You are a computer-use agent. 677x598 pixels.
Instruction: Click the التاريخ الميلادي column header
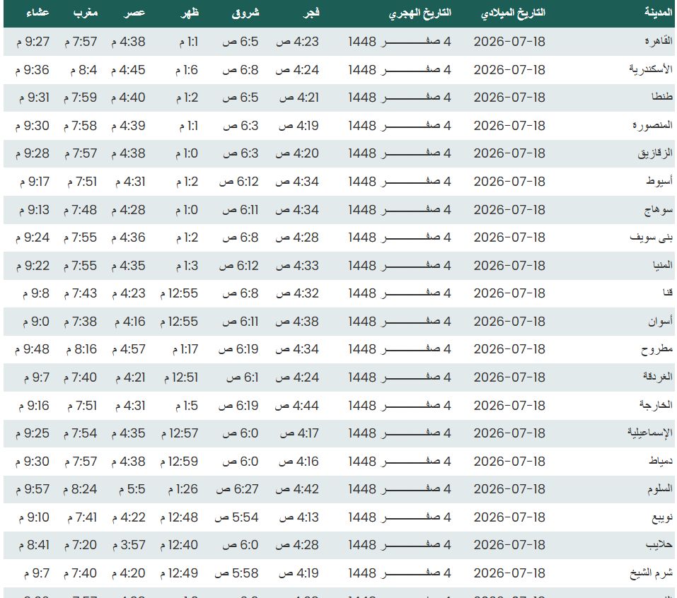(513, 13)
